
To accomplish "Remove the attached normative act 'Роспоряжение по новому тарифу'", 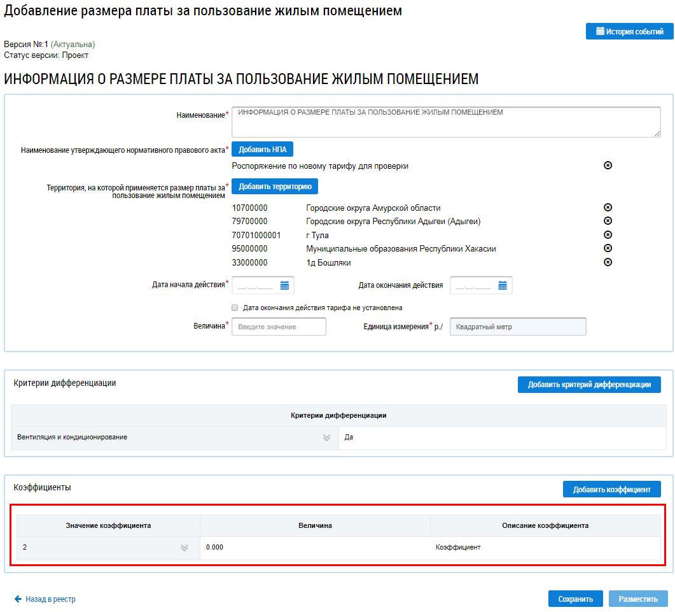I will [608, 166].
